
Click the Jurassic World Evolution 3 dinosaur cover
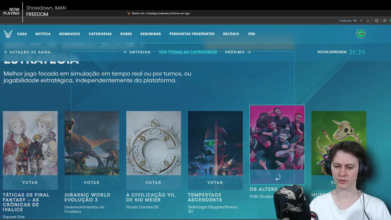coord(92,143)
